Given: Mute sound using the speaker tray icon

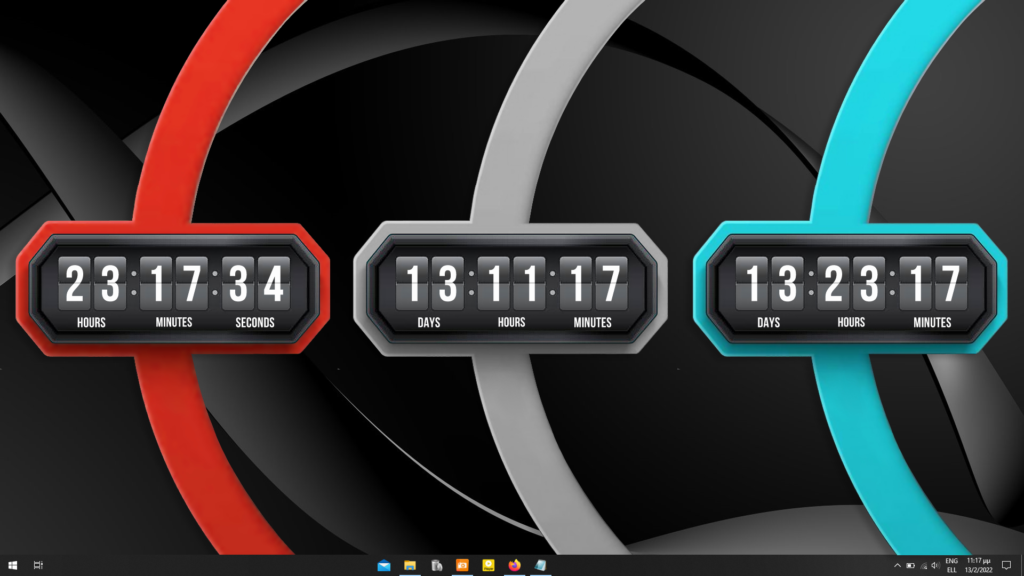Looking at the screenshot, I should 936,565.
